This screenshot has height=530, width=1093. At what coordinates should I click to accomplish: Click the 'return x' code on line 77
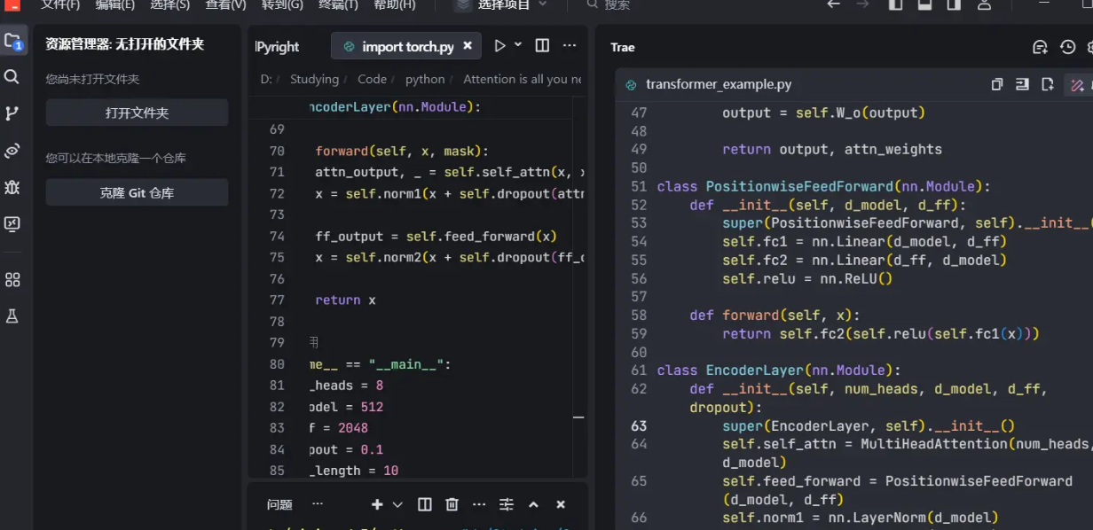pyautogui.click(x=345, y=300)
